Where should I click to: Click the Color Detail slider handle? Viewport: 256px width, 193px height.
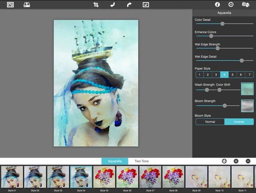(x=222, y=24)
